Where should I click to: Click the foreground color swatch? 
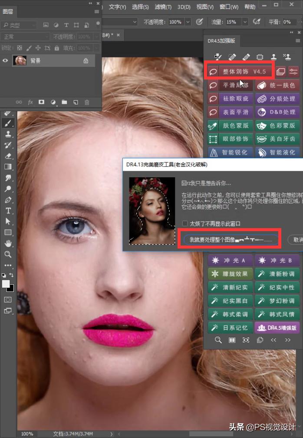(x=6, y=284)
